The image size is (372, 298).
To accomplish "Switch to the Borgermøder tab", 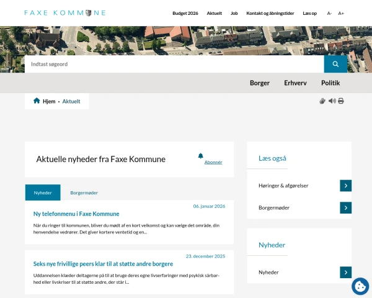I will coord(84,193).
